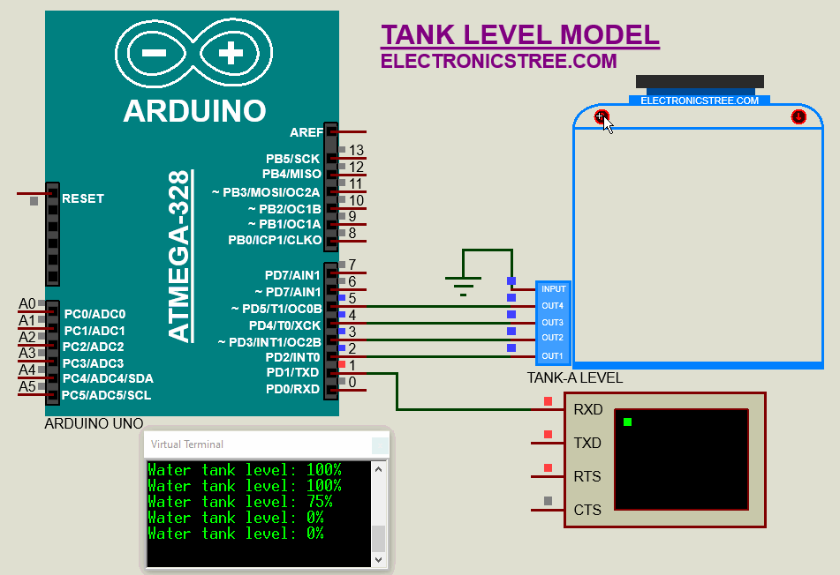Image resolution: width=840 pixels, height=575 pixels.
Task: Click the PC3/ADC3 pin label
Action: (x=94, y=363)
